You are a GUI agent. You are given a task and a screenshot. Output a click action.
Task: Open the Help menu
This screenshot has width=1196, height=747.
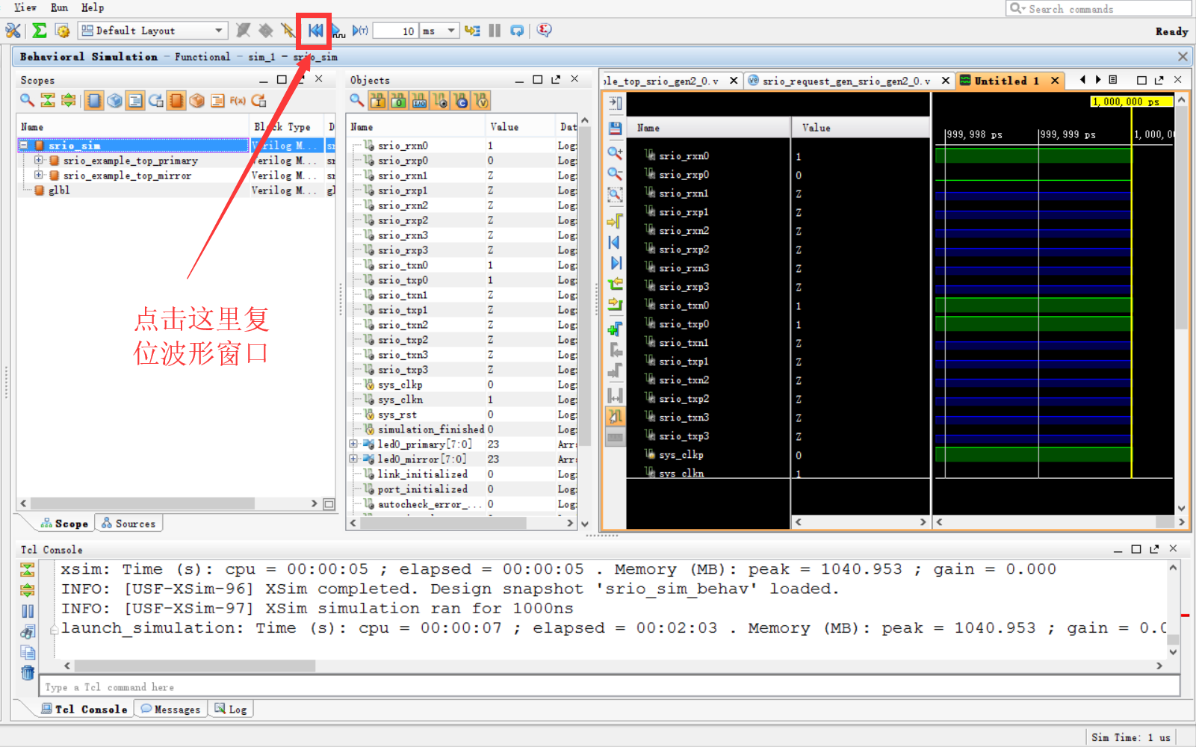pos(93,7)
